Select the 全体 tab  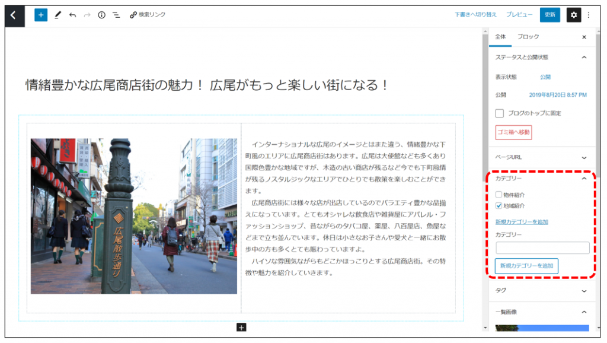500,37
